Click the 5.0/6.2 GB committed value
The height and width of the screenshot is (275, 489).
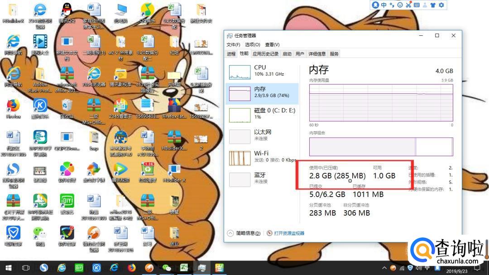(327, 194)
